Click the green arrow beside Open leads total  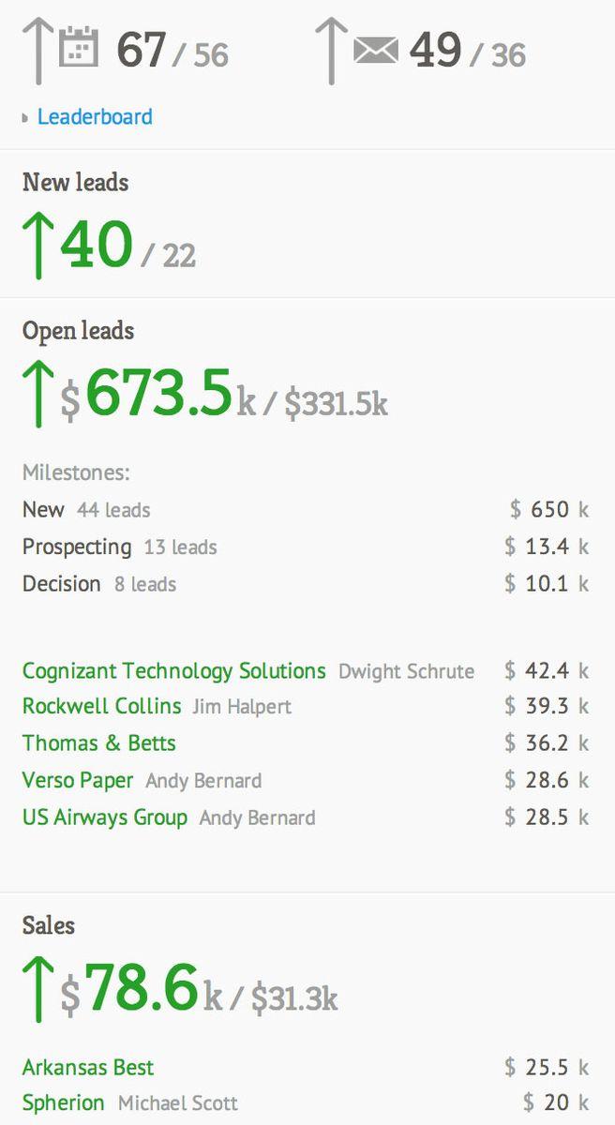[37, 394]
